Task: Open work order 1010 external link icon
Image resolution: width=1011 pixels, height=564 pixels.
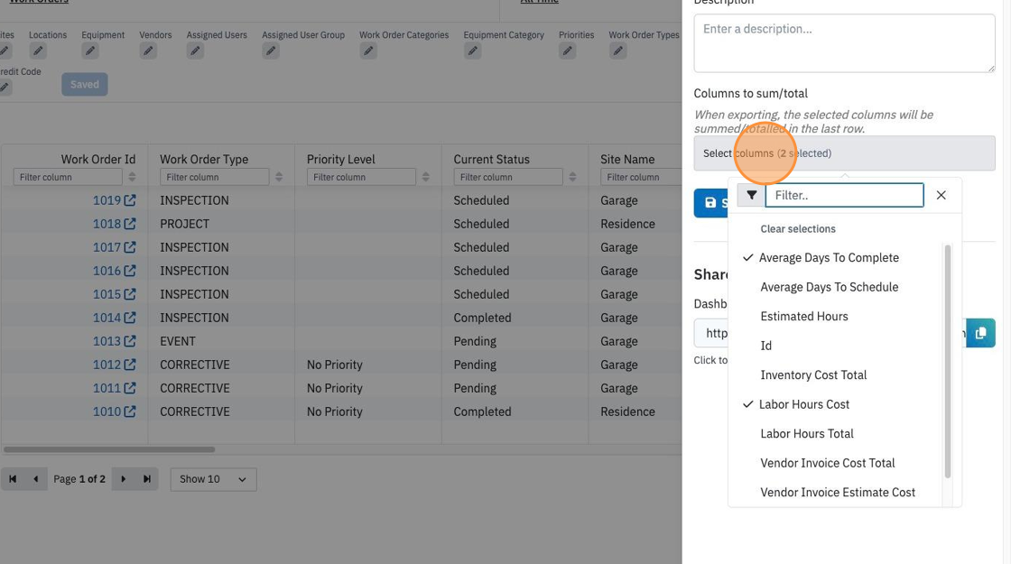Action: [130, 411]
